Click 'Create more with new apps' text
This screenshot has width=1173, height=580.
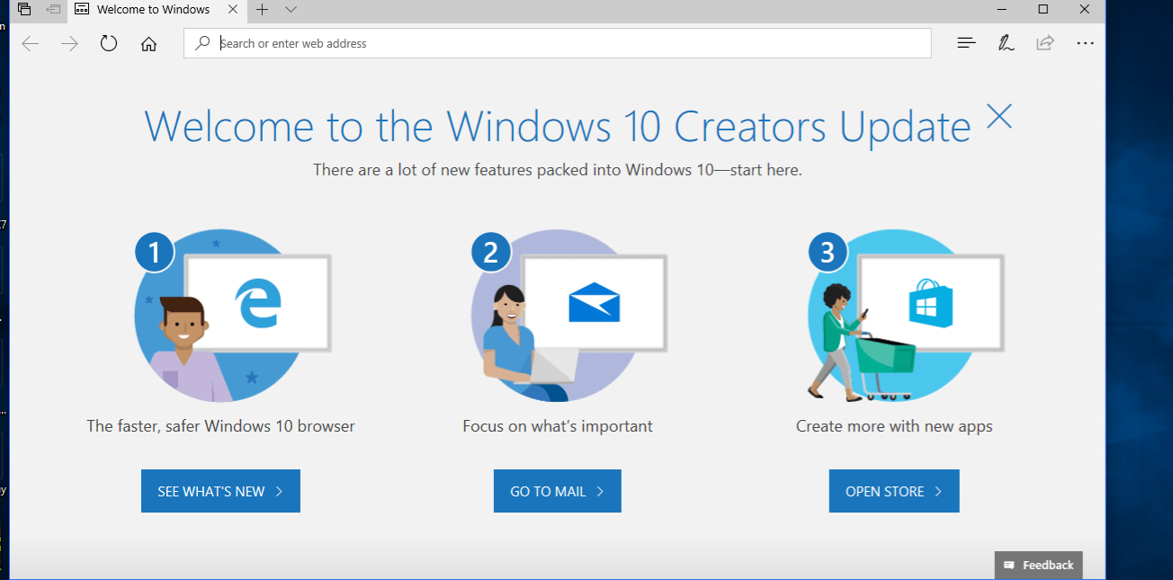point(894,426)
